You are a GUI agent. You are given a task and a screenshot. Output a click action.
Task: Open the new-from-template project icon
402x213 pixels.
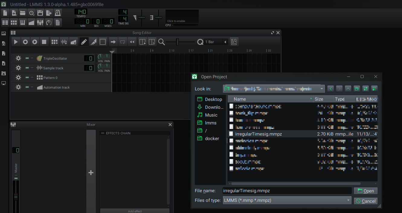pos(14,13)
